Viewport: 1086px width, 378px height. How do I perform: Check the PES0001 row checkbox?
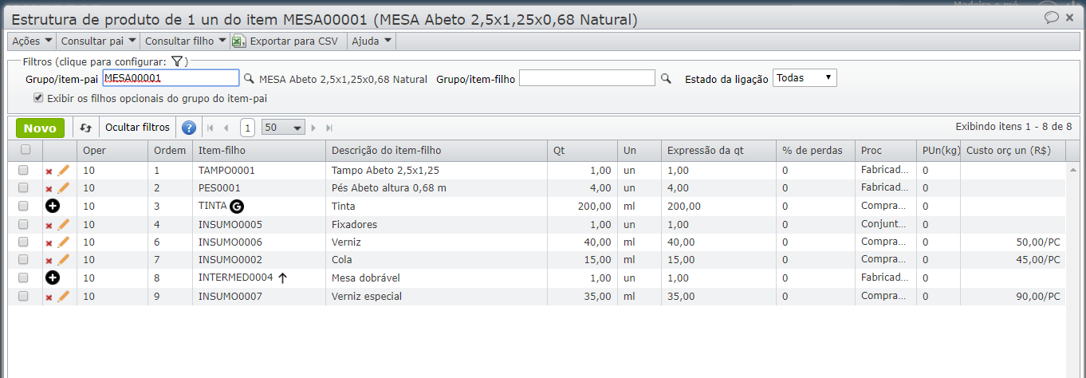click(23, 187)
